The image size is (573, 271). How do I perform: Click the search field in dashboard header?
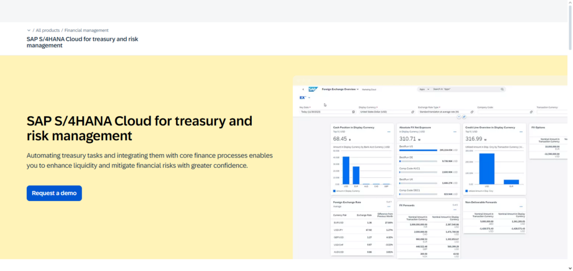coord(465,89)
